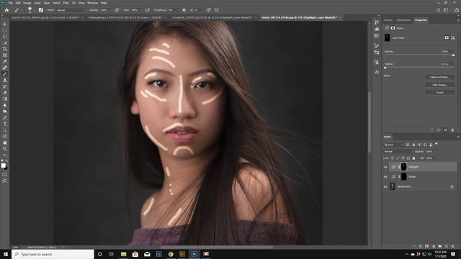Select the Hand tool
Image resolution: width=461 pixels, height=259 pixels.
[5, 142]
